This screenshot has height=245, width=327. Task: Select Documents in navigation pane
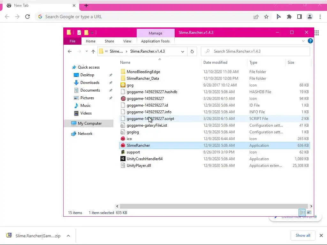(90, 90)
